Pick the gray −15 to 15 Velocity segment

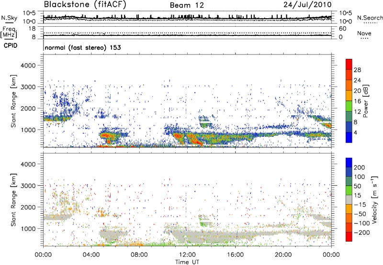349,200
